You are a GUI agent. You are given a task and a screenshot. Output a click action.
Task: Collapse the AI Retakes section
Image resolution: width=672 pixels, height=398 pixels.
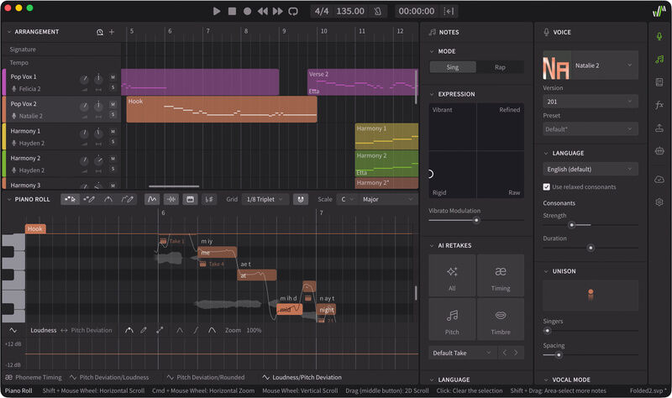432,245
